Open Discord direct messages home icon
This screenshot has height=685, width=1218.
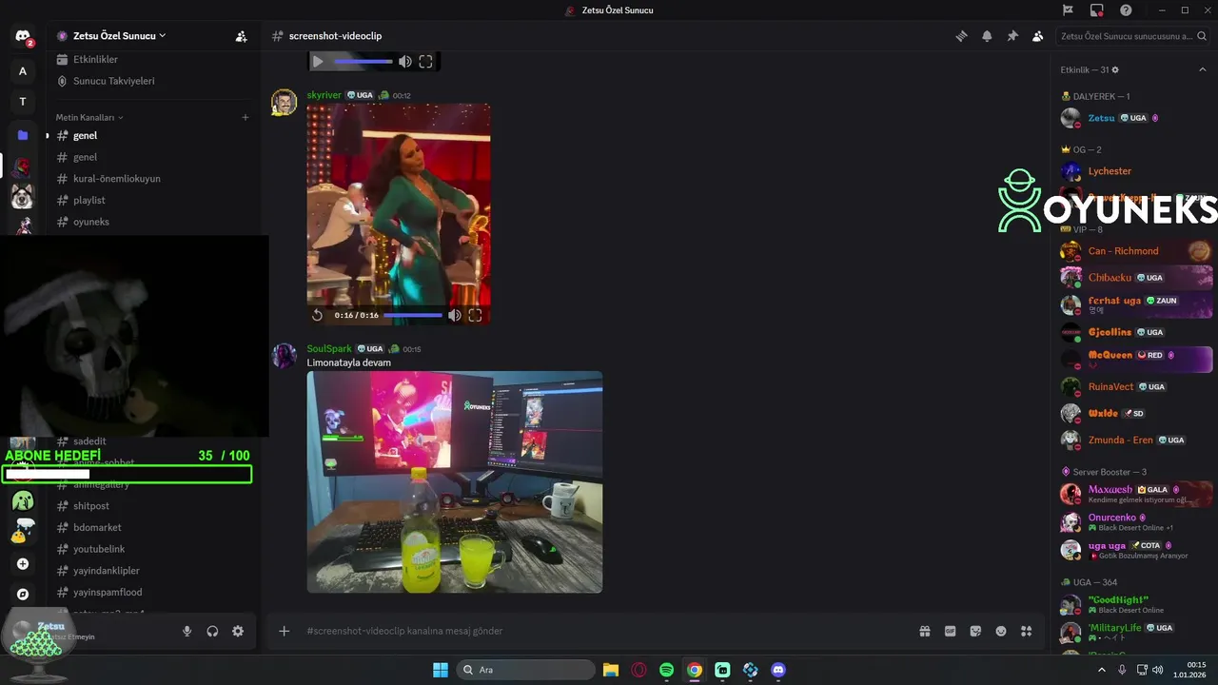pos(23,36)
